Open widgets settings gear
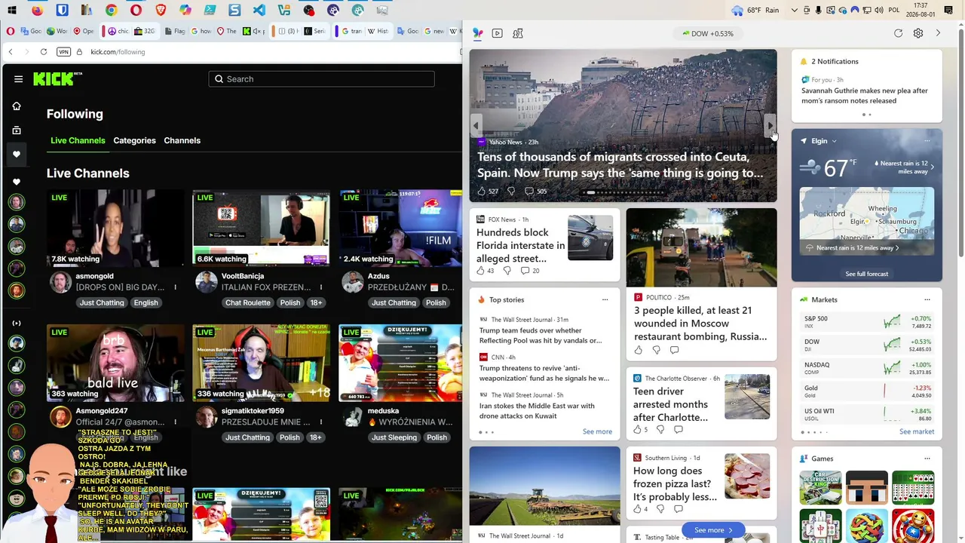This screenshot has height=543, width=965. point(918,33)
